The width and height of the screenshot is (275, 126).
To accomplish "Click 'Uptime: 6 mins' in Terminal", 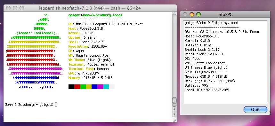I will pyautogui.click(x=82, y=37).
